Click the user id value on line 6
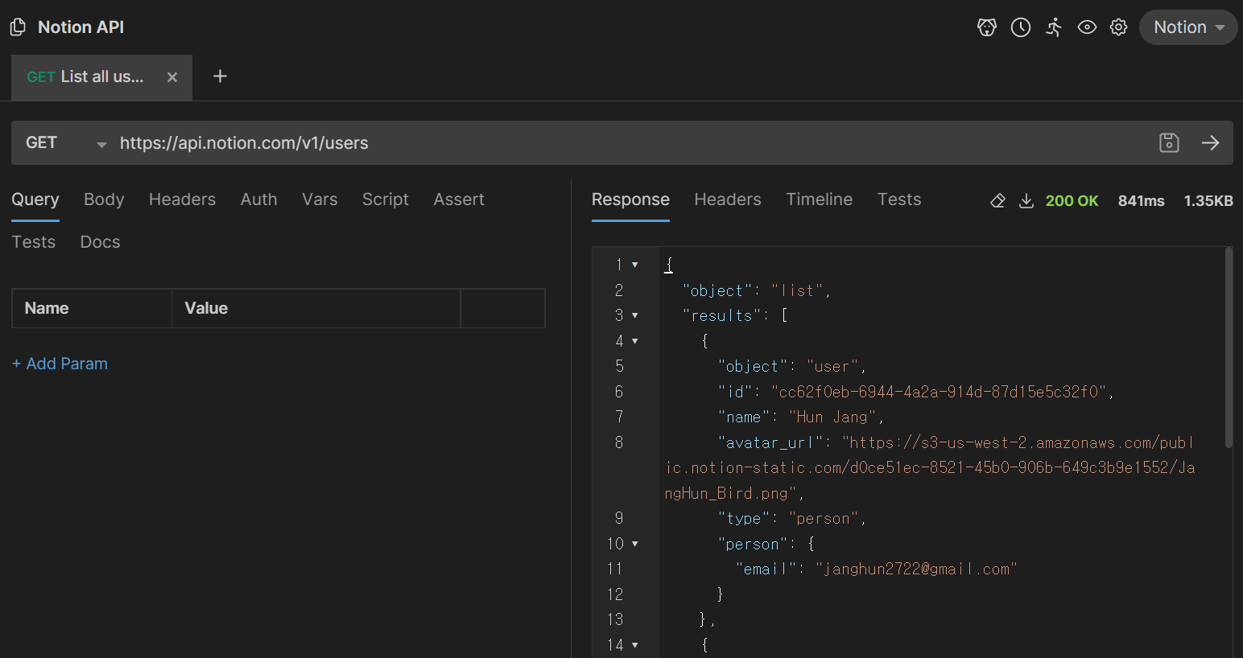The height and width of the screenshot is (658, 1243). (939, 392)
